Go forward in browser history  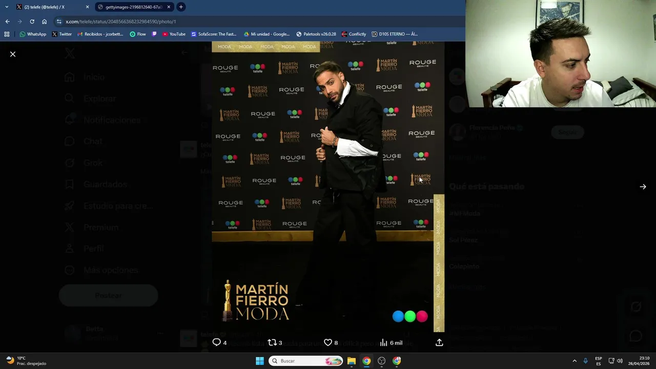(x=19, y=22)
